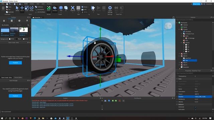The image size is (214, 120).
Task: Open the Creations lightbulb tab in Toolbox
Action: pos(27,21)
